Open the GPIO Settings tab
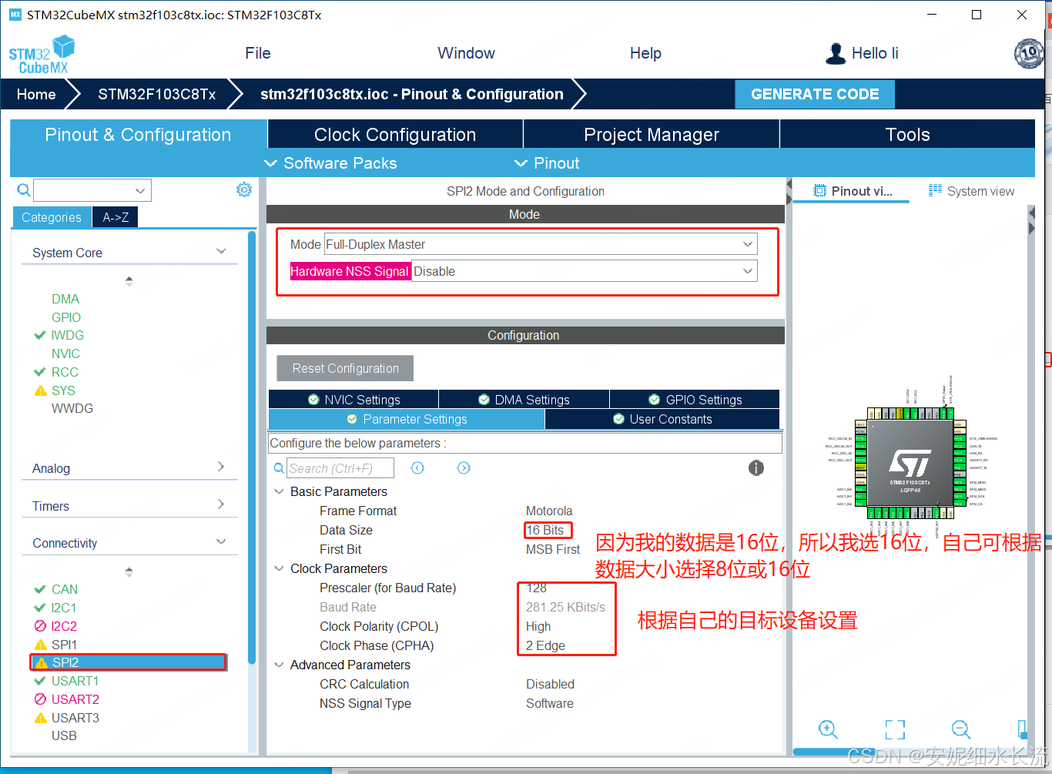This screenshot has height=774, width=1052. click(695, 399)
